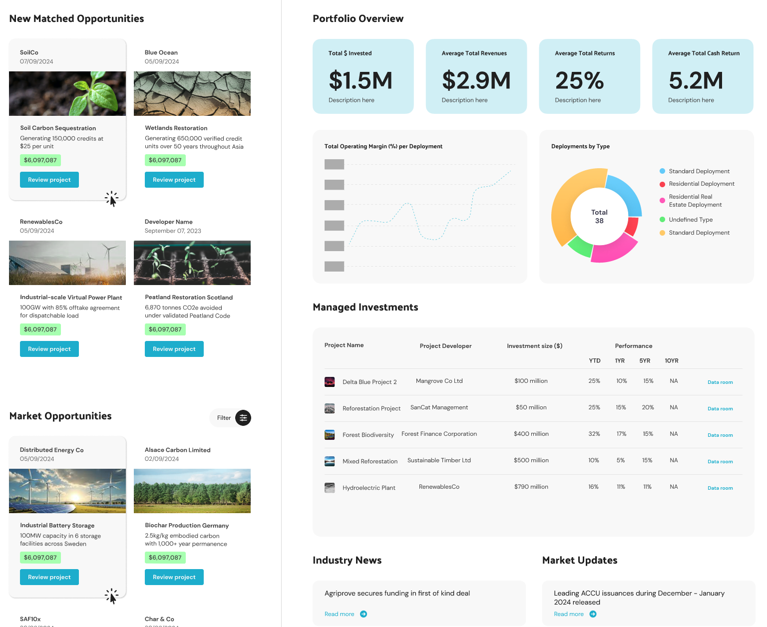Review project for Wetlands Restoration
The image size is (767, 627).
pyautogui.click(x=174, y=180)
